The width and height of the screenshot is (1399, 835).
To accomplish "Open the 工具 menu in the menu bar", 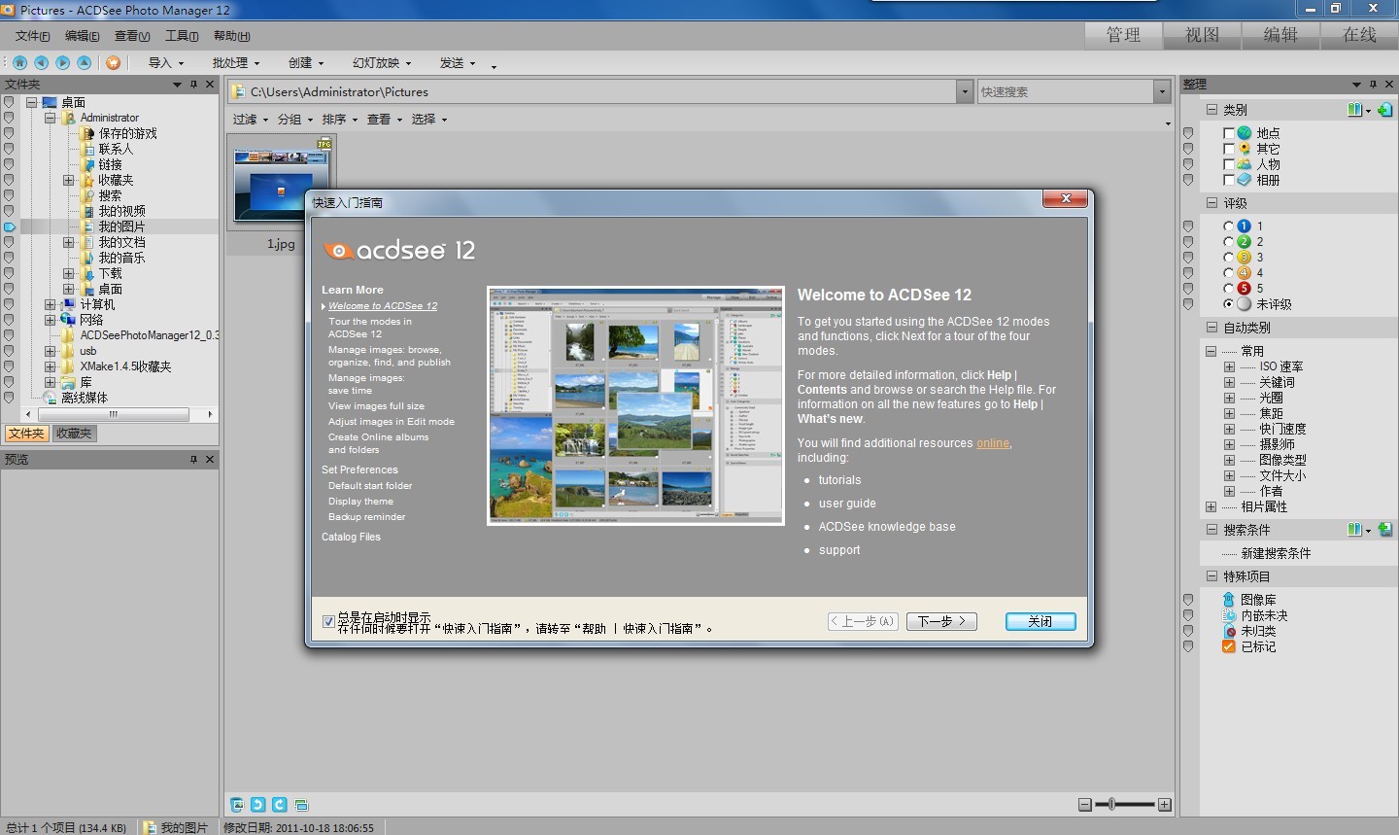I will pos(182,36).
